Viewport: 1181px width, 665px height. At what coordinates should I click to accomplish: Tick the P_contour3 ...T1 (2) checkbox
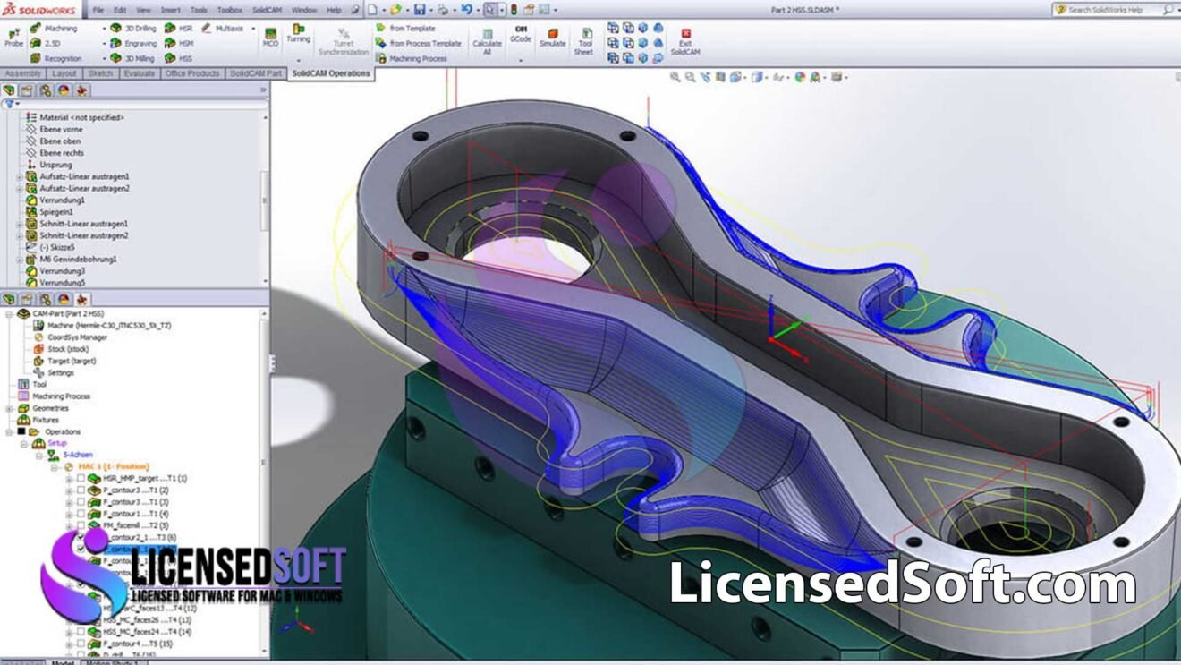(81, 490)
